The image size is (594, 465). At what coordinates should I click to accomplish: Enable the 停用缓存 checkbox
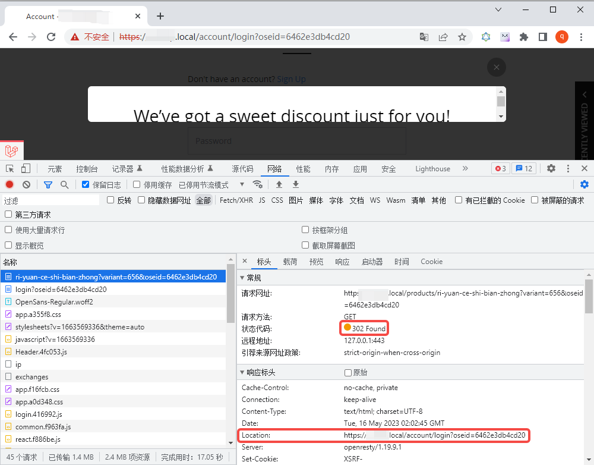pos(137,184)
